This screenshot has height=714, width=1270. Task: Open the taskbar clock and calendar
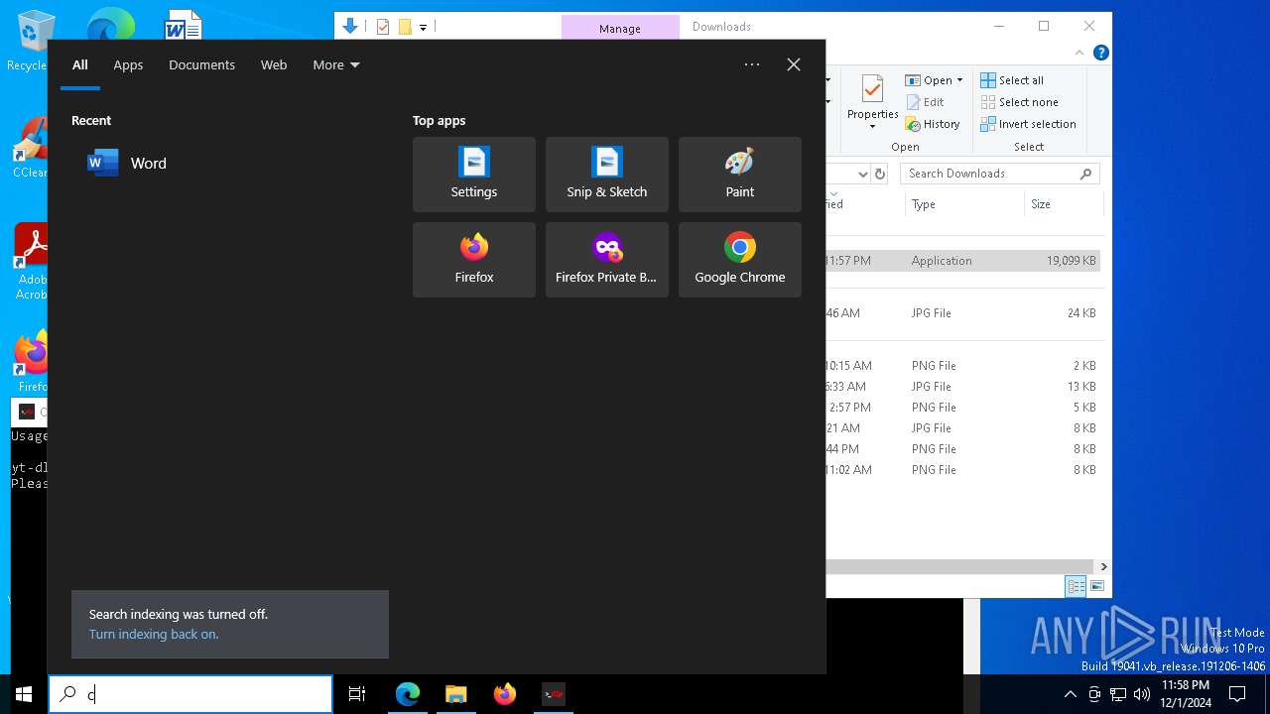click(x=1186, y=694)
